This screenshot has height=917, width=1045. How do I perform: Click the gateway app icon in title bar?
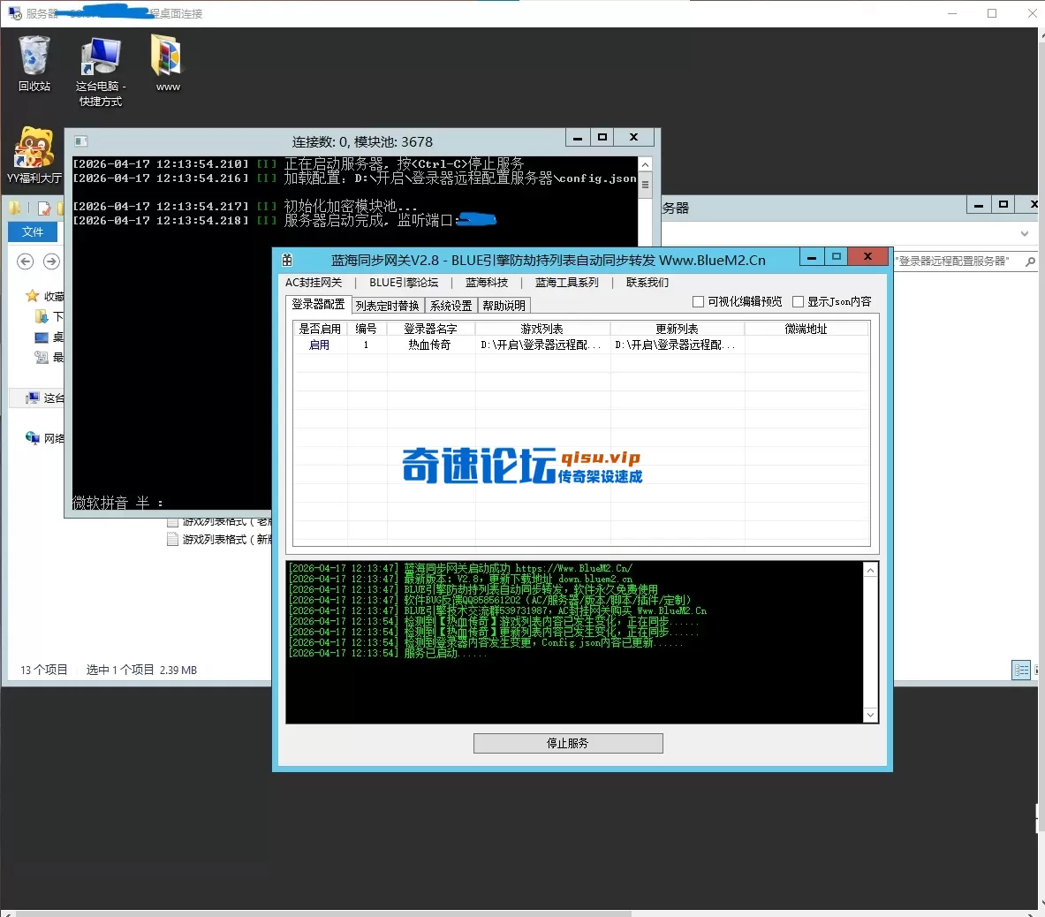285,259
